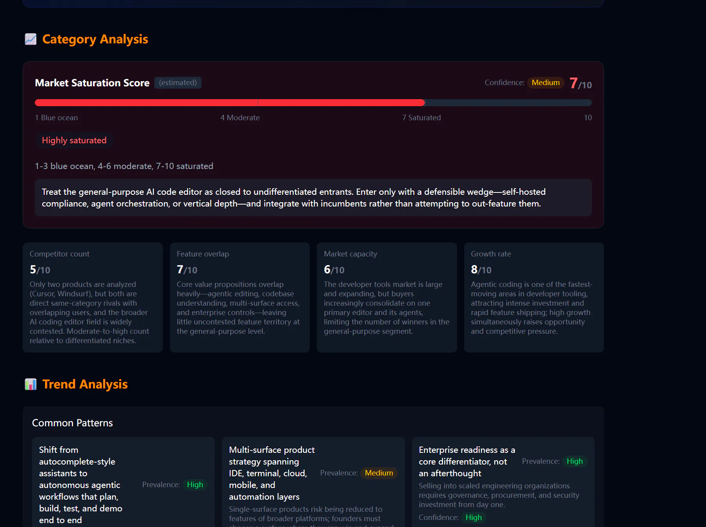Click the 7/10 feature overlap score
706x527 pixels.
[x=187, y=270]
